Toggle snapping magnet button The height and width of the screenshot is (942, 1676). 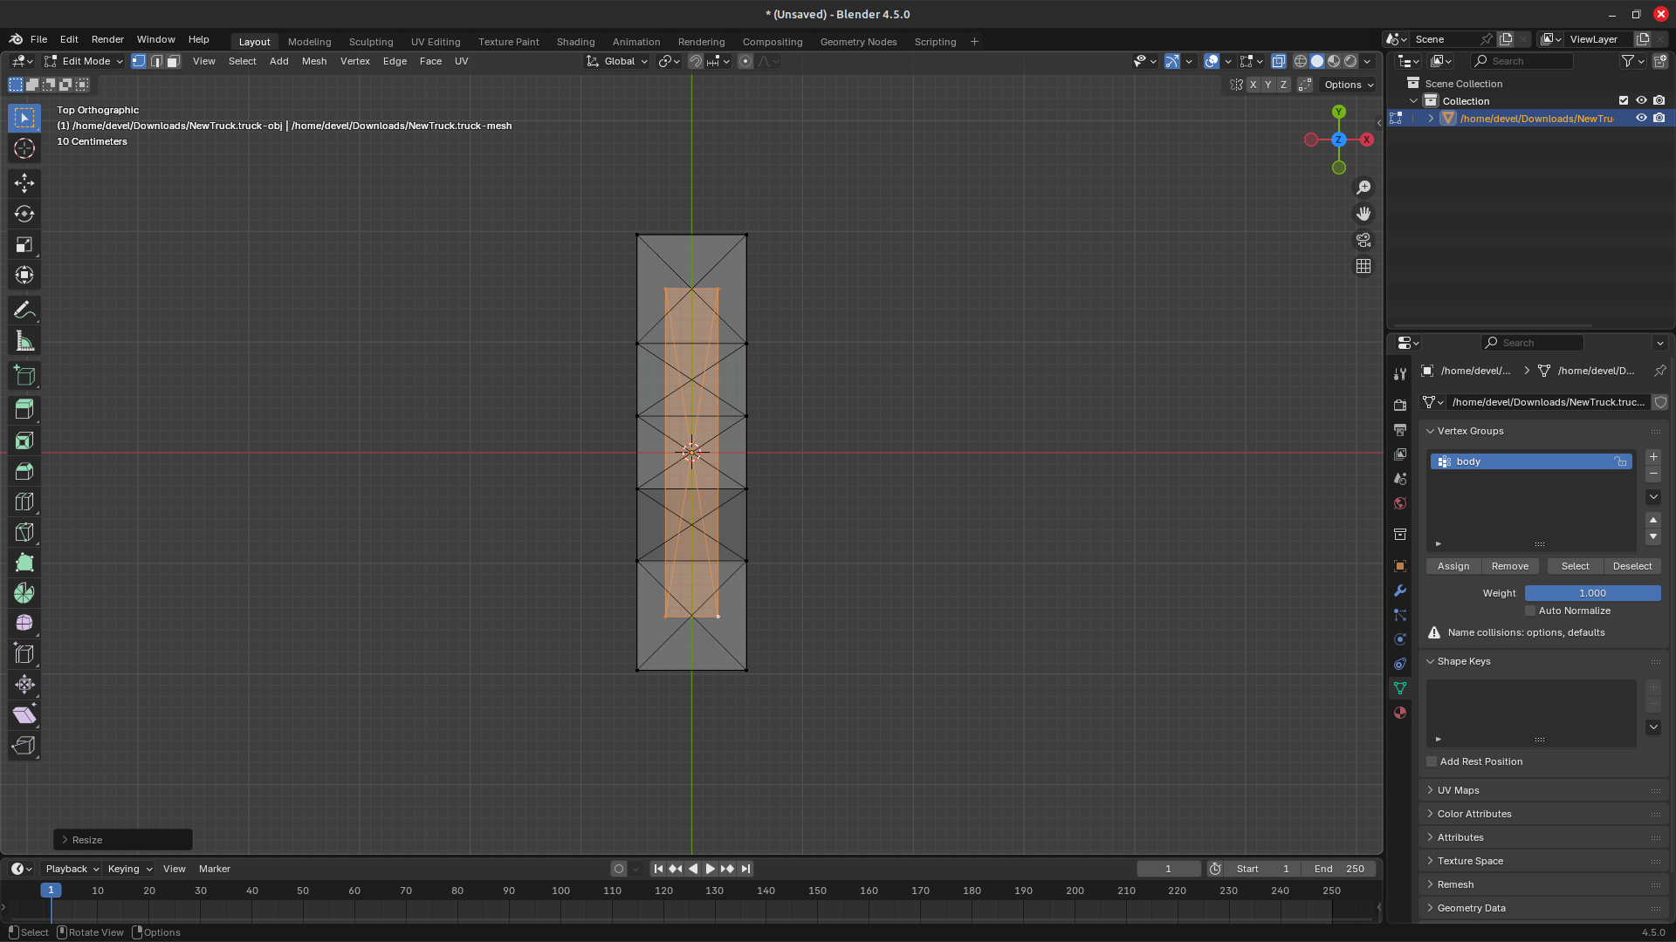pyautogui.click(x=696, y=61)
